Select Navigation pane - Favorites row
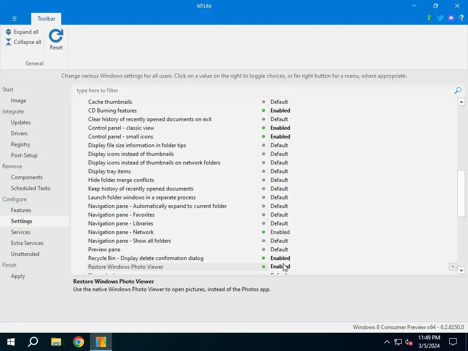Viewport: 468px width, 351px height. [121, 215]
